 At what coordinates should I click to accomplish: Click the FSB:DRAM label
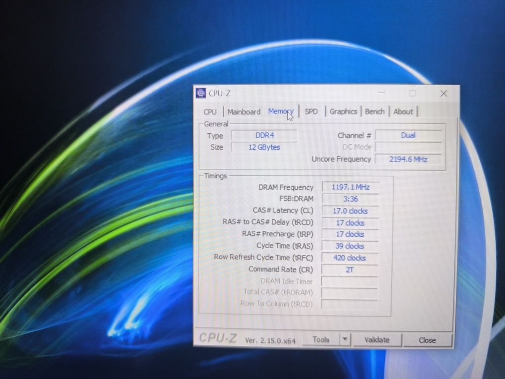point(296,199)
